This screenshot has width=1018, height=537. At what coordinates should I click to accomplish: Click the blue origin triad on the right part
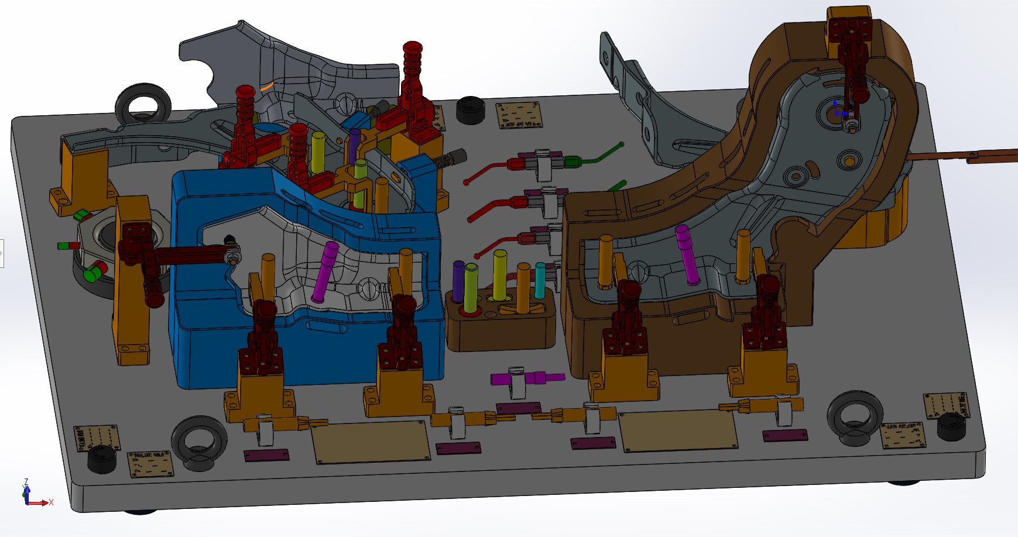tap(839, 111)
